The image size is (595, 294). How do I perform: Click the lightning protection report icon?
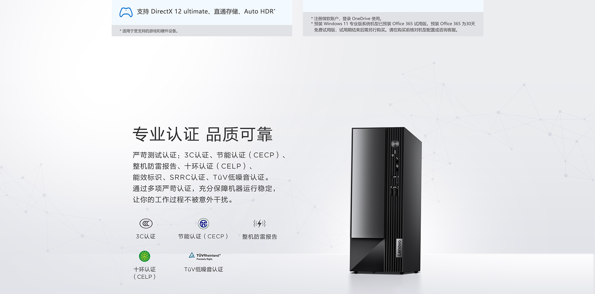(259, 223)
